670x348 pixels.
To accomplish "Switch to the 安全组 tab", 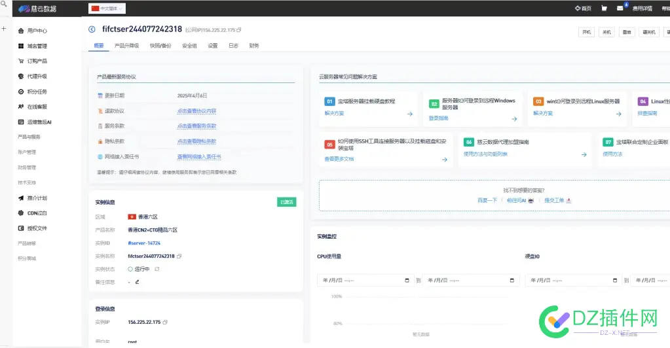I will coord(189,46).
